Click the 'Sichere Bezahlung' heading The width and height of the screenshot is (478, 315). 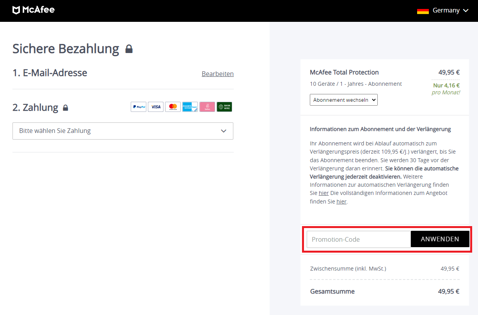66,49
